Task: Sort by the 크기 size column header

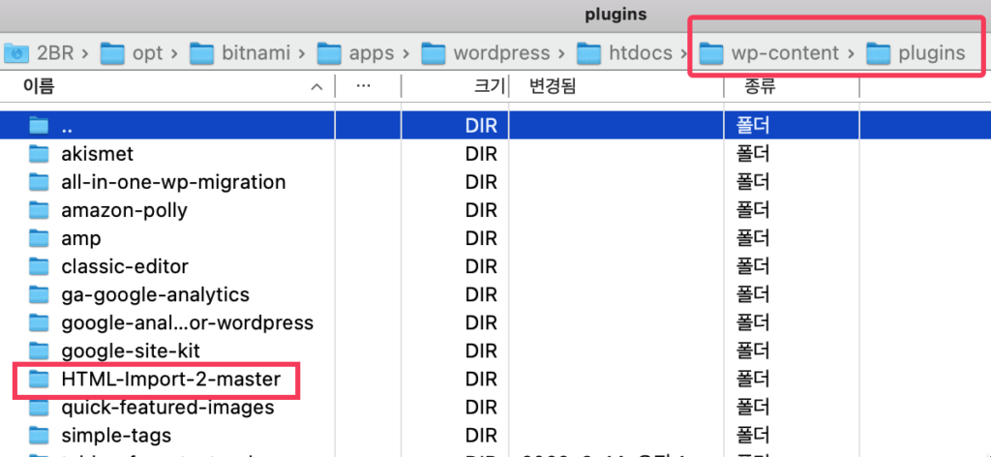Action: [489, 86]
